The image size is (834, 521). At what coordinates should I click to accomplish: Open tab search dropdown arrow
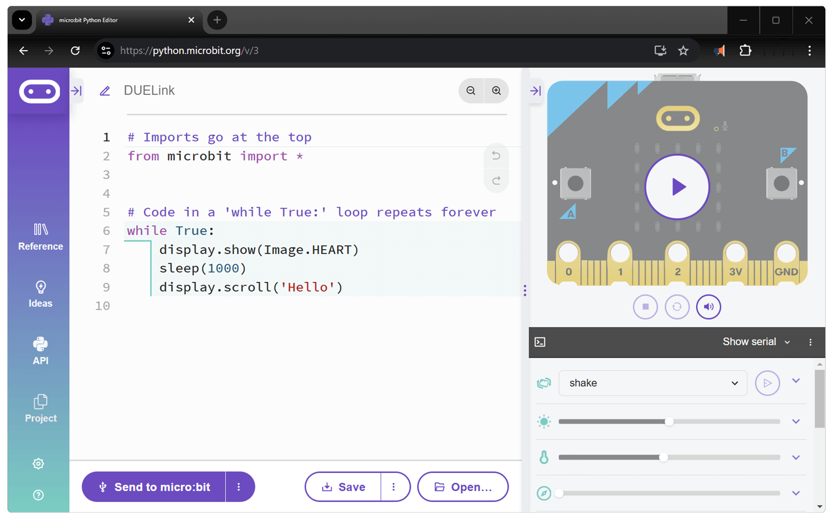point(22,20)
